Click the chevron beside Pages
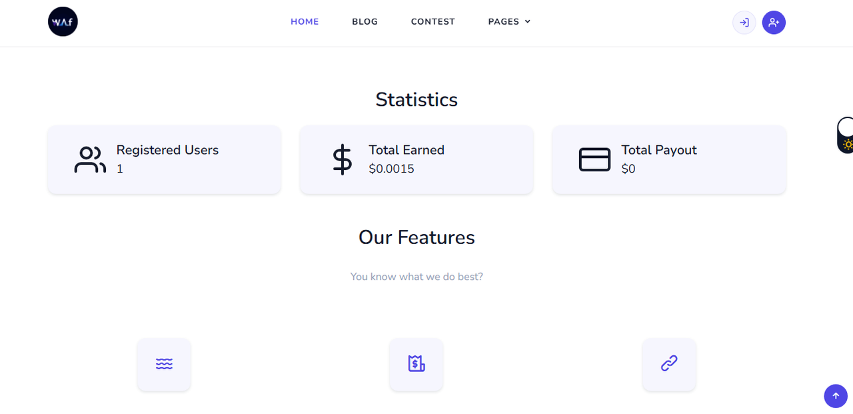 (528, 22)
